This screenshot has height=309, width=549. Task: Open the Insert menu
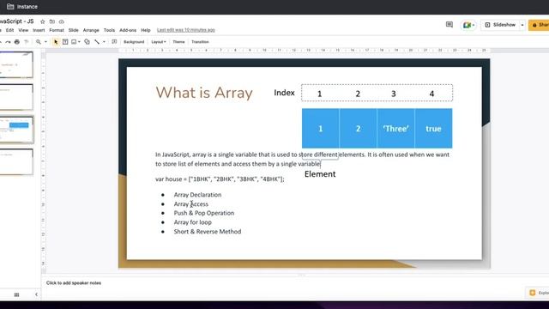(x=39, y=31)
